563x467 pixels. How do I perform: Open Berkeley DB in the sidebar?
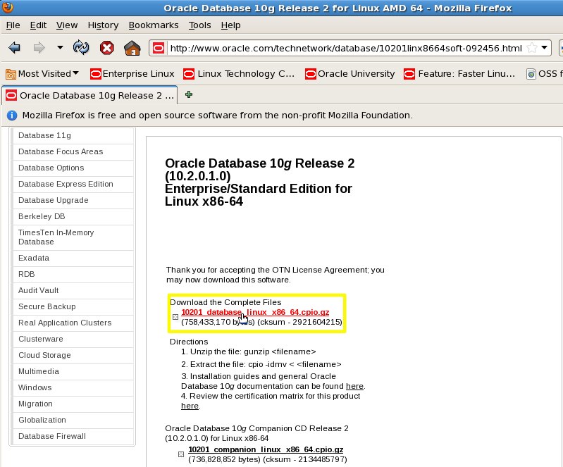(x=73, y=216)
